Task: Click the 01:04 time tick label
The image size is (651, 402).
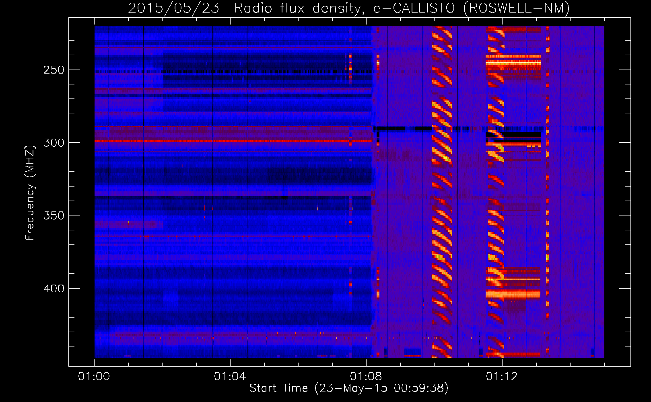Action: pos(230,377)
